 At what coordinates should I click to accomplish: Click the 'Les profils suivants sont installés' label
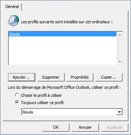67,22
